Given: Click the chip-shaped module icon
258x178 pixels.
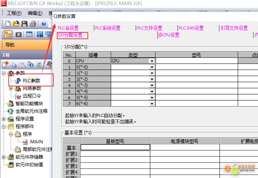Looking at the screenshot, I should (19, 34).
